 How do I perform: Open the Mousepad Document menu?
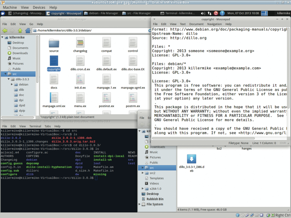(x=196, y=24)
